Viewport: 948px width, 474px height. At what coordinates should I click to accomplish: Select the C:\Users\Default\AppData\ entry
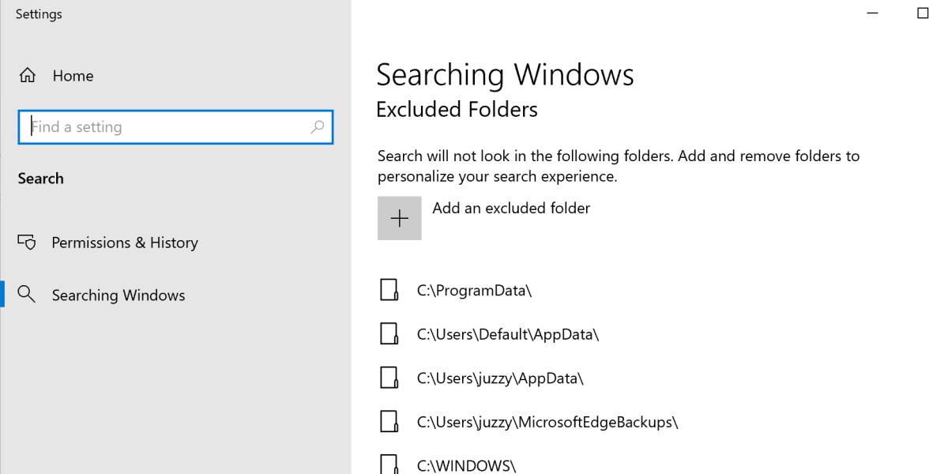pyautogui.click(x=508, y=334)
